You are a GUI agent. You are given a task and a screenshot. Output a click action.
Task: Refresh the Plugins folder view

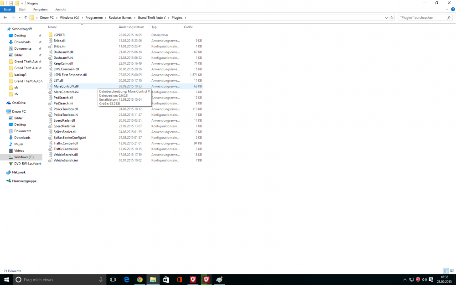[x=392, y=18]
